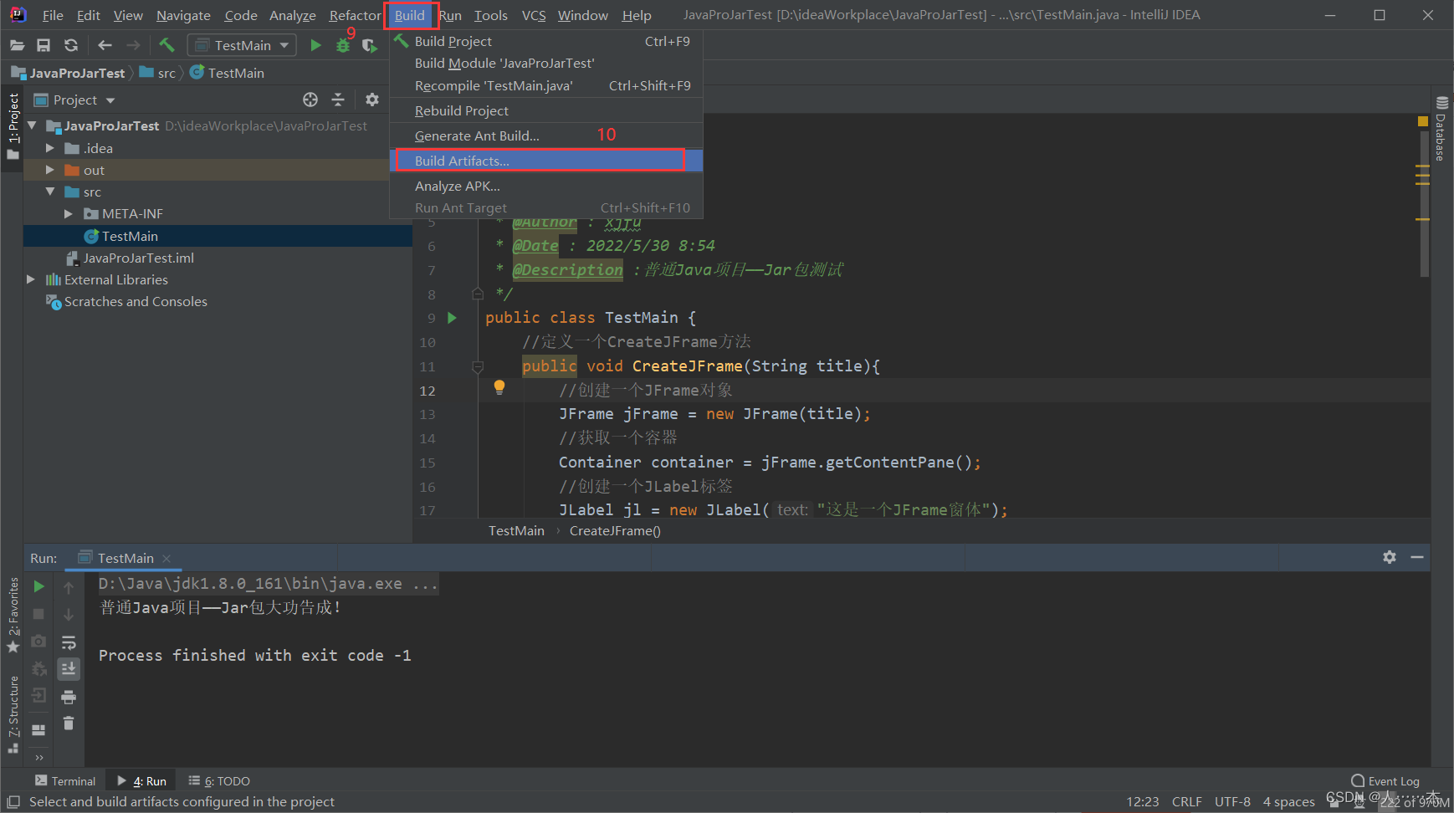
Task: Toggle the 1: Project side tab
Action: [13, 126]
